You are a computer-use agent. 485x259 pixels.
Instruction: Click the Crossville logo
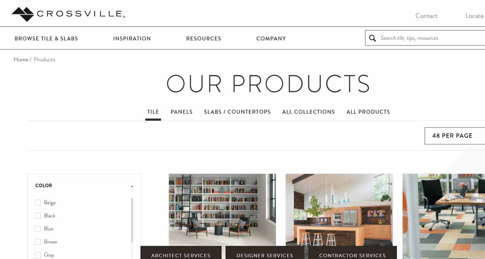point(68,14)
